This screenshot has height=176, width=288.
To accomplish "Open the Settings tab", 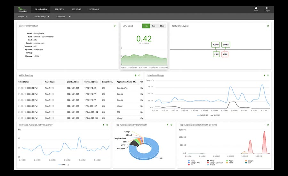I will tap(94, 9).
